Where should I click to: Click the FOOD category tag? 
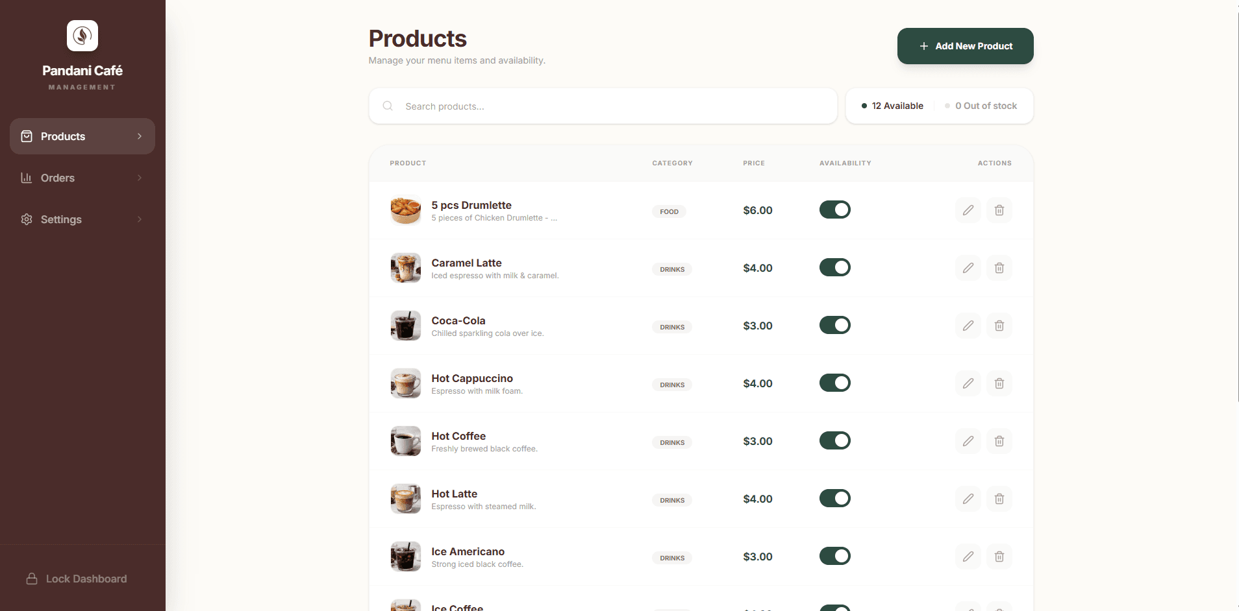[669, 211]
